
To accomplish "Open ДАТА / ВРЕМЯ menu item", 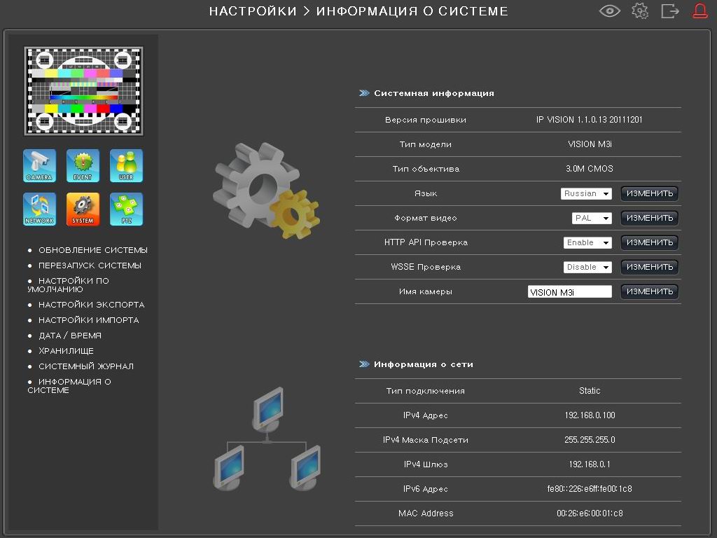I will pyautogui.click(x=70, y=336).
